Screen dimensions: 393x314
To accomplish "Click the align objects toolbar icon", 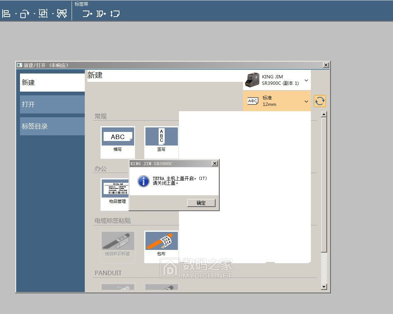I will pos(6,14).
